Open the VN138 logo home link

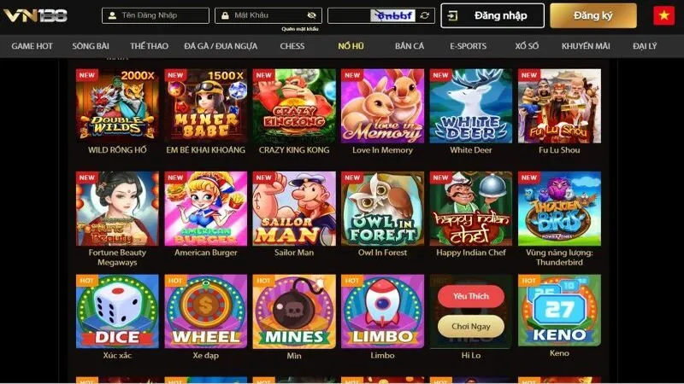pyautogui.click(x=35, y=15)
